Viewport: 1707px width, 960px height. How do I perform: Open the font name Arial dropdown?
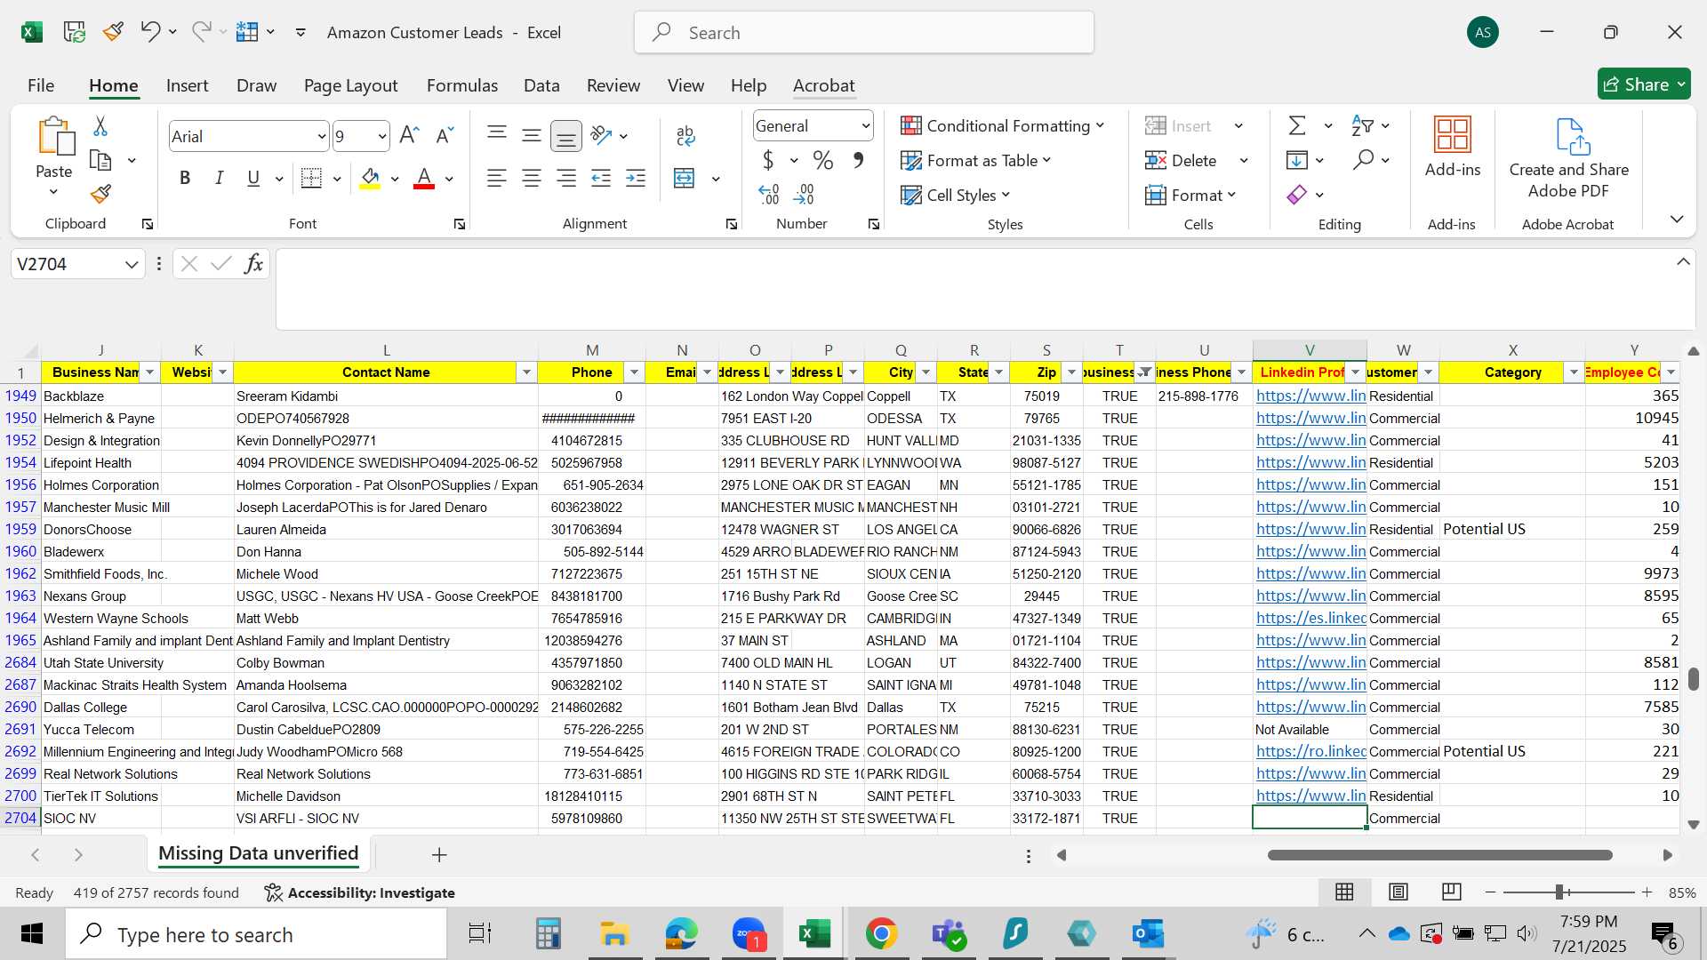(322, 136)
